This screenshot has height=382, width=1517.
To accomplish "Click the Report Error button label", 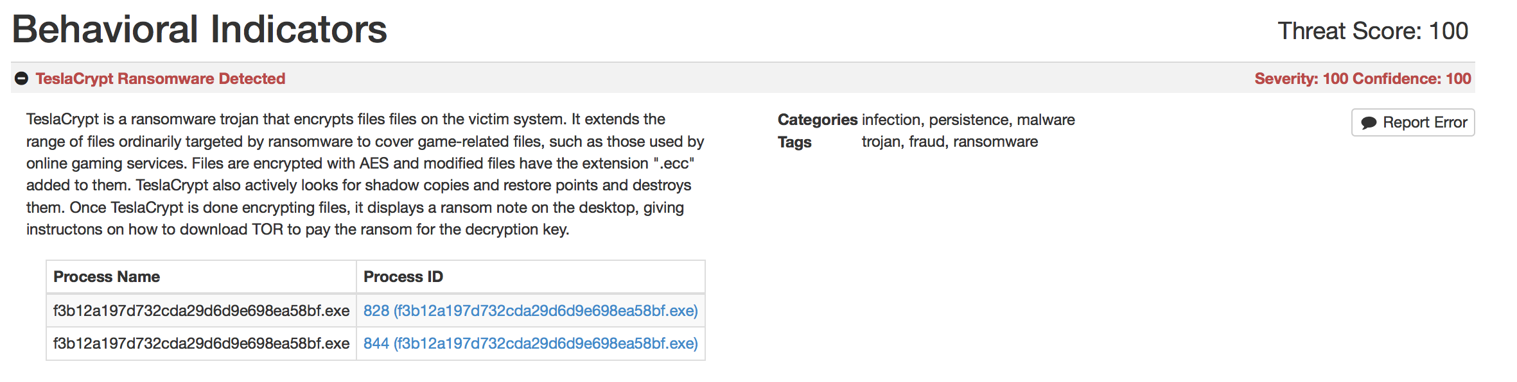I will pos(1425,122).
